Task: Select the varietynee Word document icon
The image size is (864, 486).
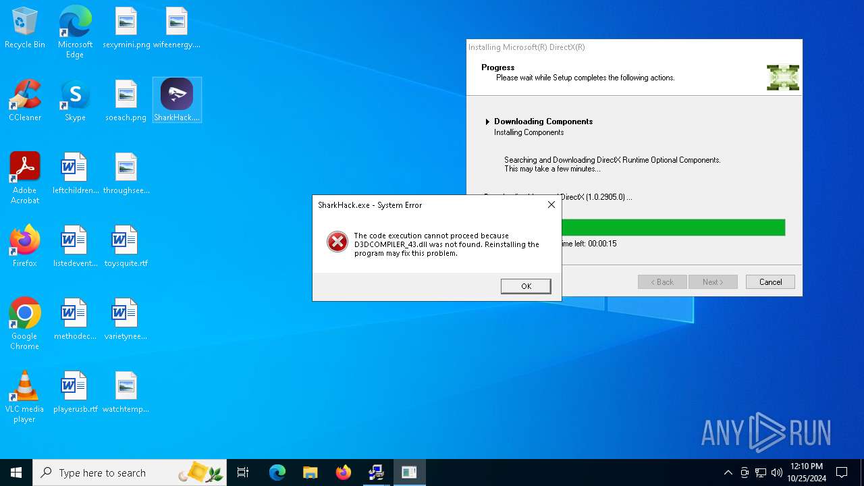Action: point(126,319)
